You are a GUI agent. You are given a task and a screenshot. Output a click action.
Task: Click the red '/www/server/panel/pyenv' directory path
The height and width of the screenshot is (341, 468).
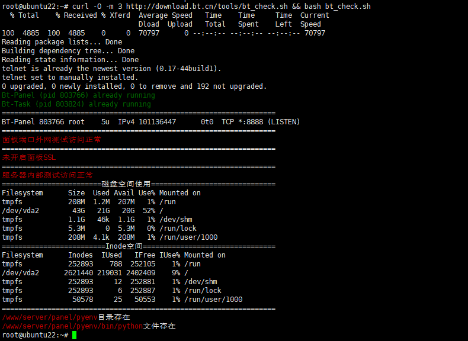pyautogui.click(x=50, y=317)
